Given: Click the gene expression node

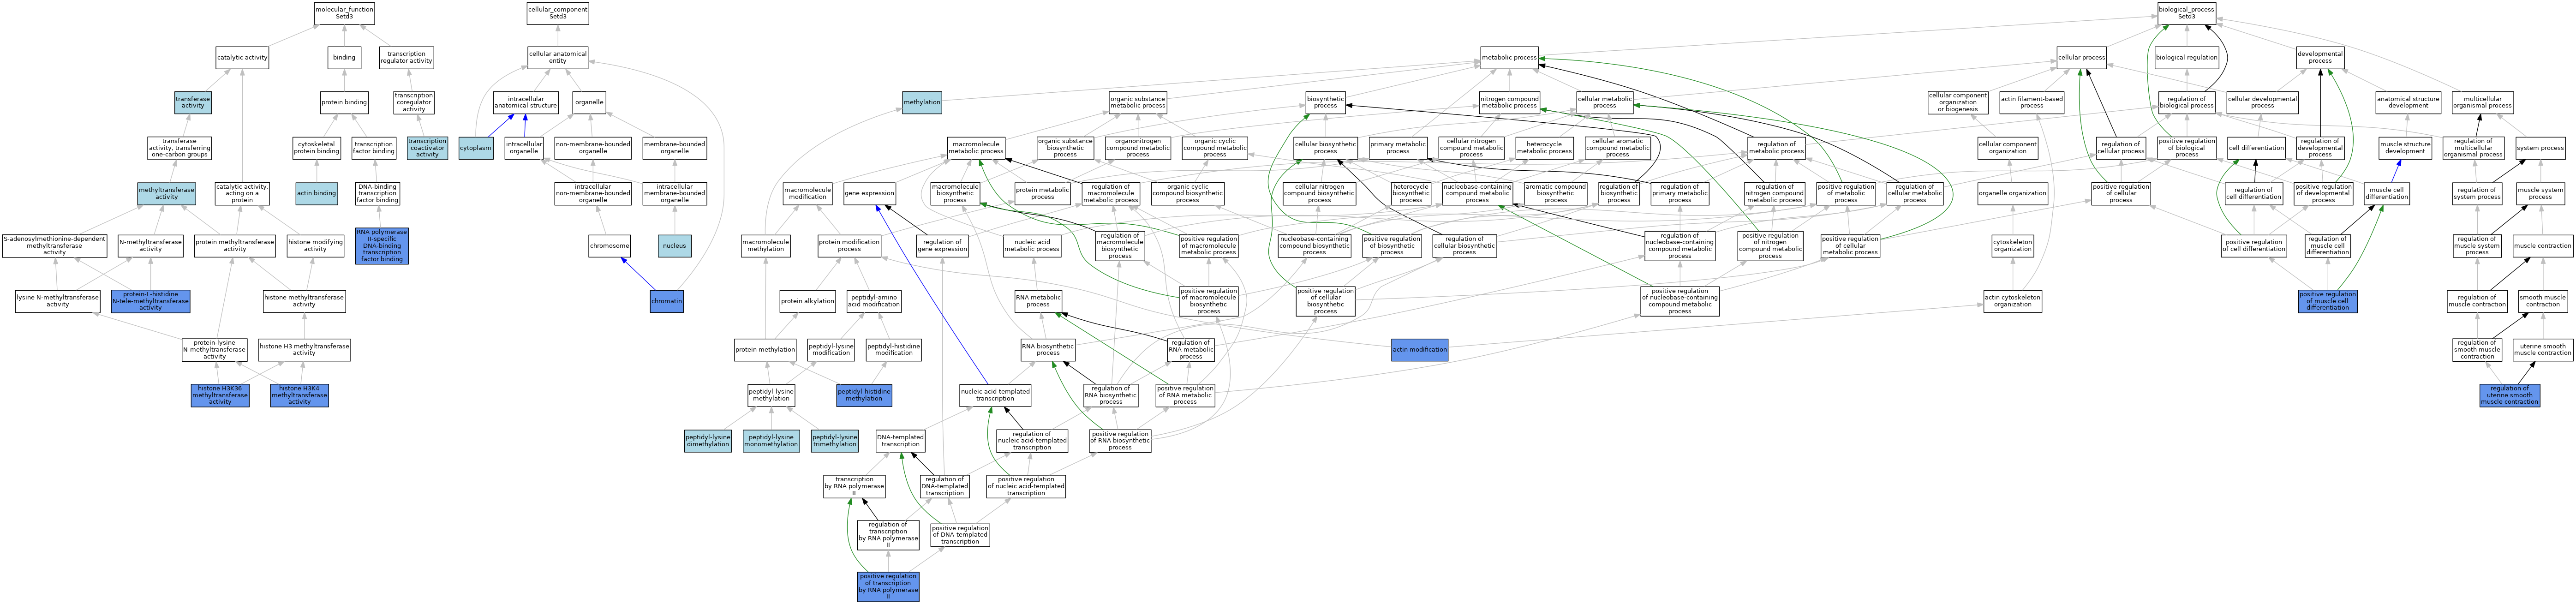Looking at the screenshot, I should click(870, 194).
